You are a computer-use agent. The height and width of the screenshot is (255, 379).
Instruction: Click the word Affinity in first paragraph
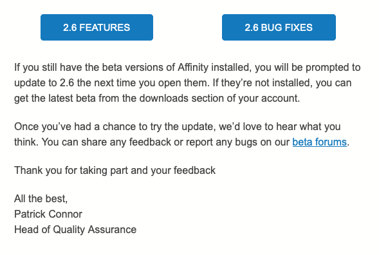(193, 67)
